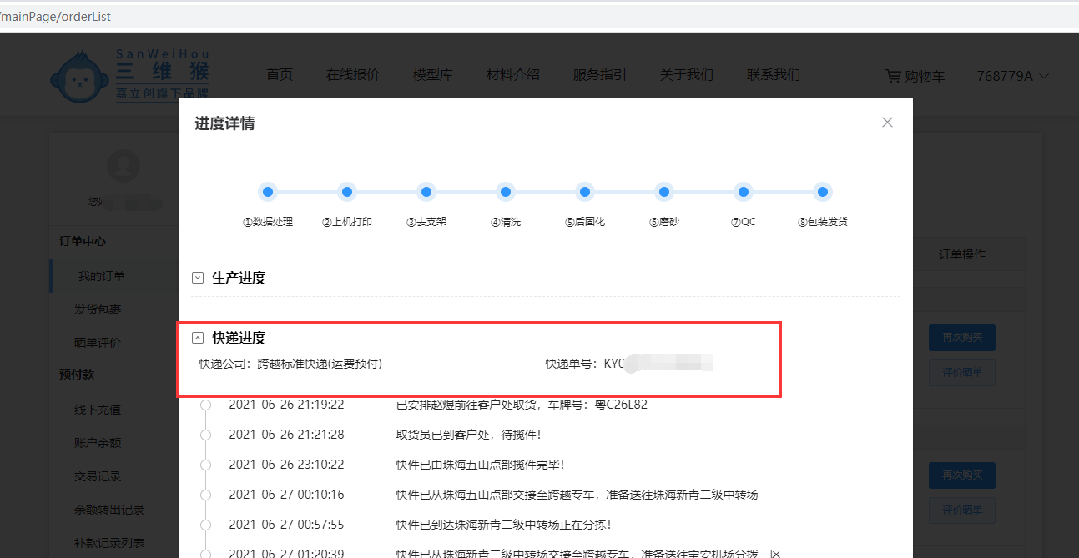Click the first 再次购买 button
The image size is (1079, 558).
[961, 338]
